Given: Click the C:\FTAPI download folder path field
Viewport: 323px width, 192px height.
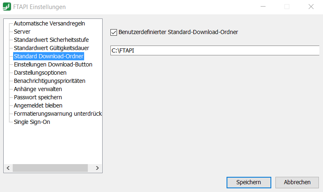Looking at the screenshot, I should click(215, 50).
